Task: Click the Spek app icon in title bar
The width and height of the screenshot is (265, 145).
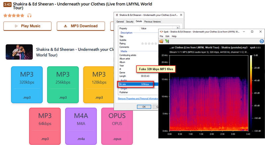Action: [161, 31]
